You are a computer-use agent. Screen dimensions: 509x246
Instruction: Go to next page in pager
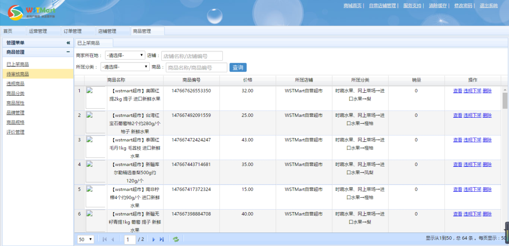pos(154,239)
